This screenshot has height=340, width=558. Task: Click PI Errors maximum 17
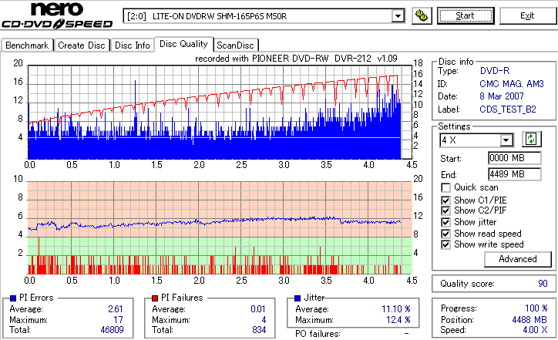tap(119, 320)
